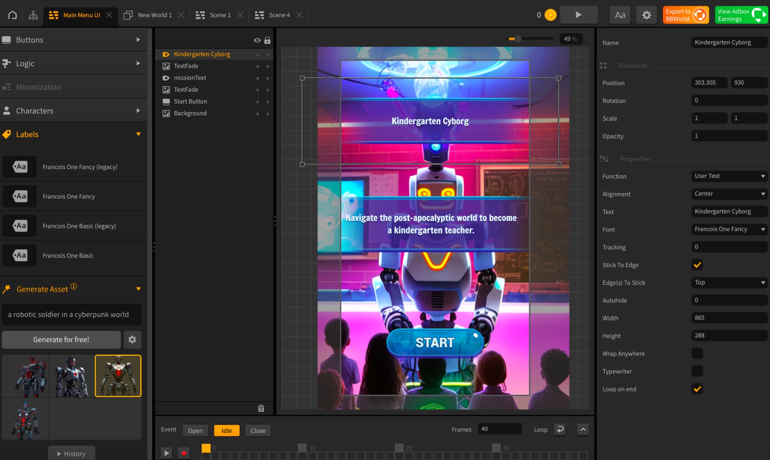Adjust the canvas zoom slider
The image size is (770, 460).
518,39
